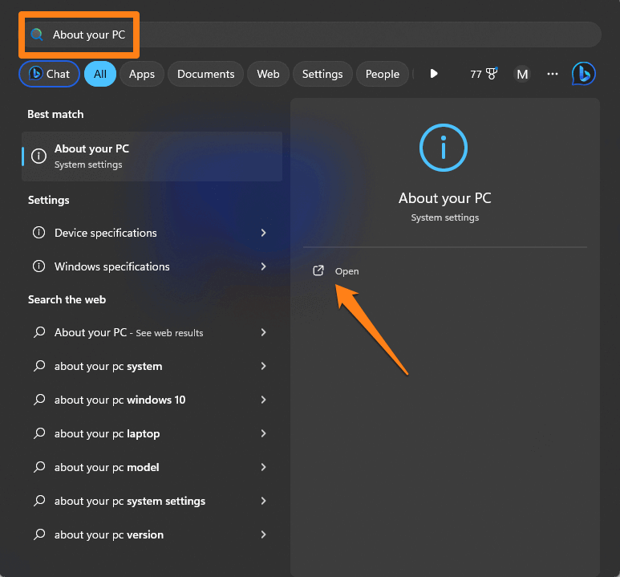The height and width of the screenshot is (577, 620).
Task: Select About your PC - See web results
Action: [x=152, y=332]
